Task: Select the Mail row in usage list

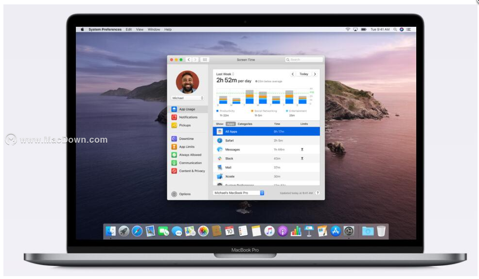Action: pos(266,167)
